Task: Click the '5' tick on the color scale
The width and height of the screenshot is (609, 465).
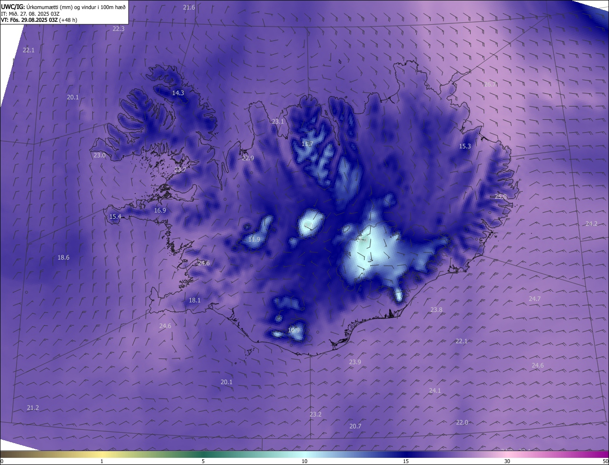Action: 203,462
